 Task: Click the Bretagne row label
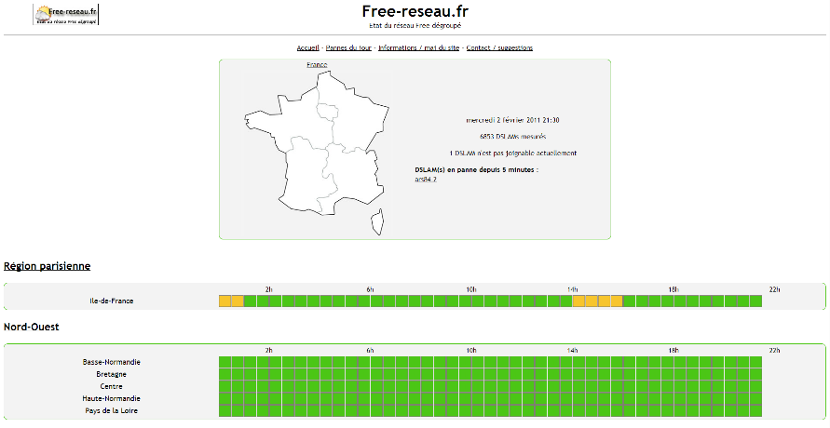[111, 374]
